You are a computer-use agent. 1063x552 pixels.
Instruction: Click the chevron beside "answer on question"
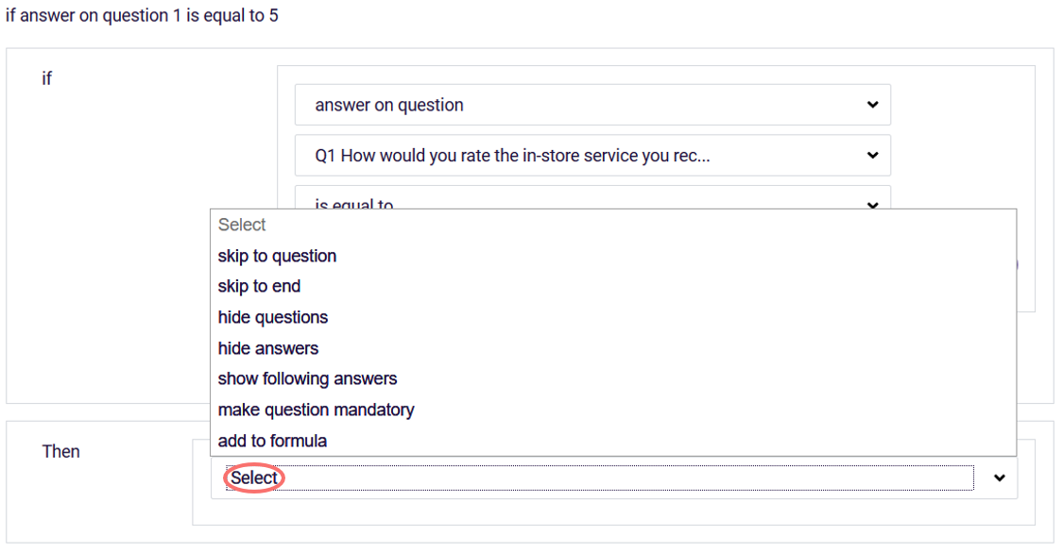[873, 104]
